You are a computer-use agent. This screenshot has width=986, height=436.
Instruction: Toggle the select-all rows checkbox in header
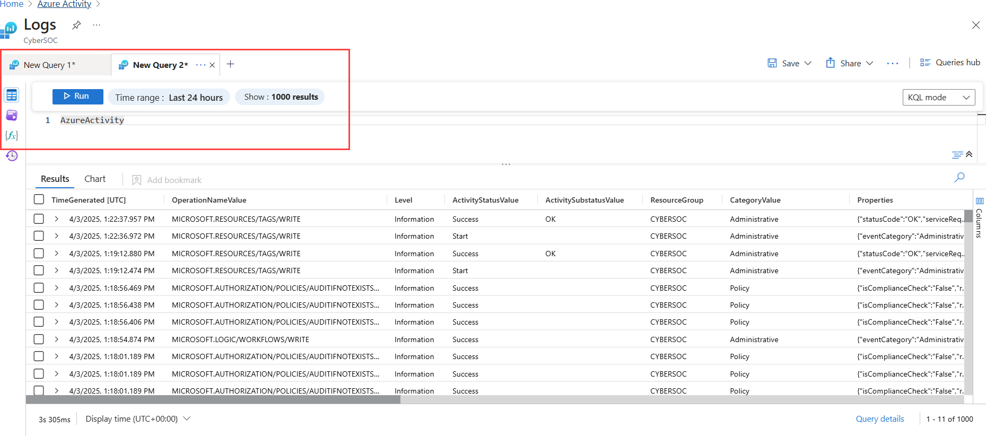[x=39, y=199]
